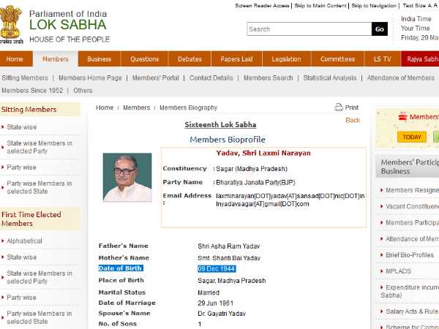Open the Debates navigation tab

(x=190, y=59)
